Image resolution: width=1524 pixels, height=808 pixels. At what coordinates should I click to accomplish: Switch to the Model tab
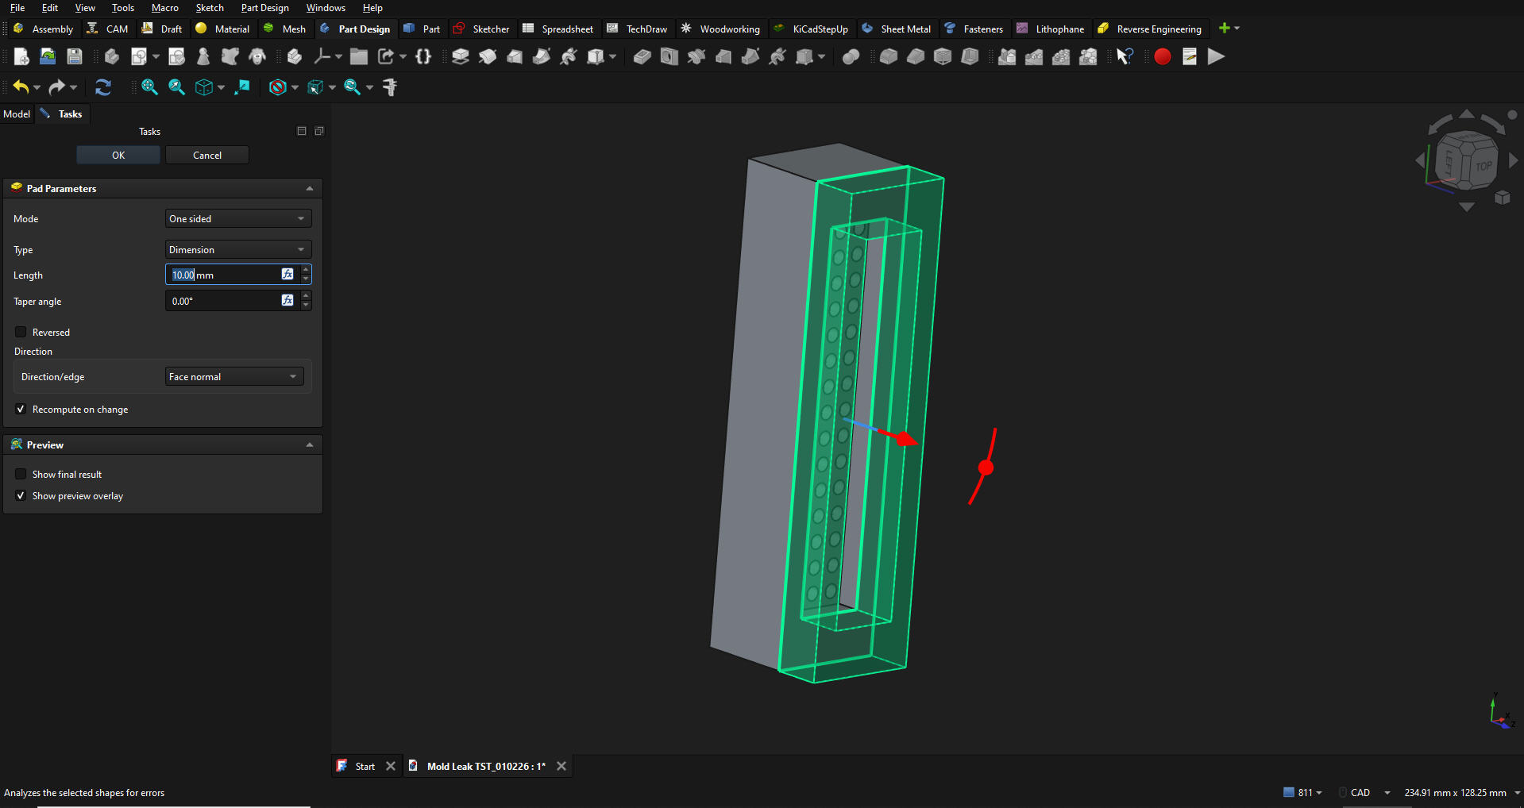(x=17, y=114)
